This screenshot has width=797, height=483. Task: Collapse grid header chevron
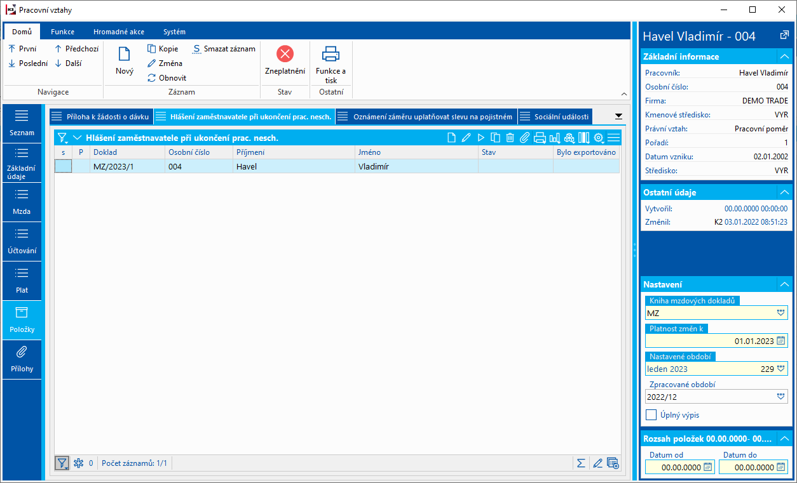coord(78,138)
